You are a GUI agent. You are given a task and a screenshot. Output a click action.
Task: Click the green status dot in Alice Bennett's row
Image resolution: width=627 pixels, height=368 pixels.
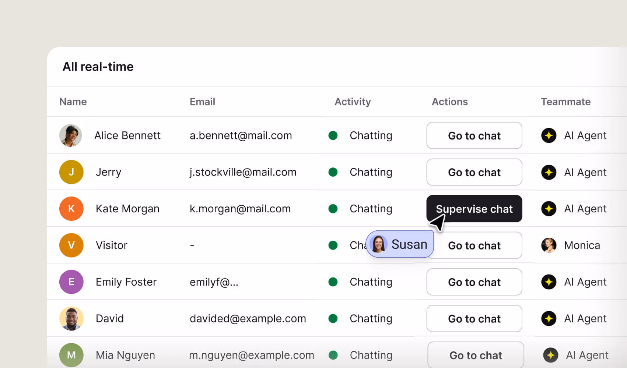point(333,135)
